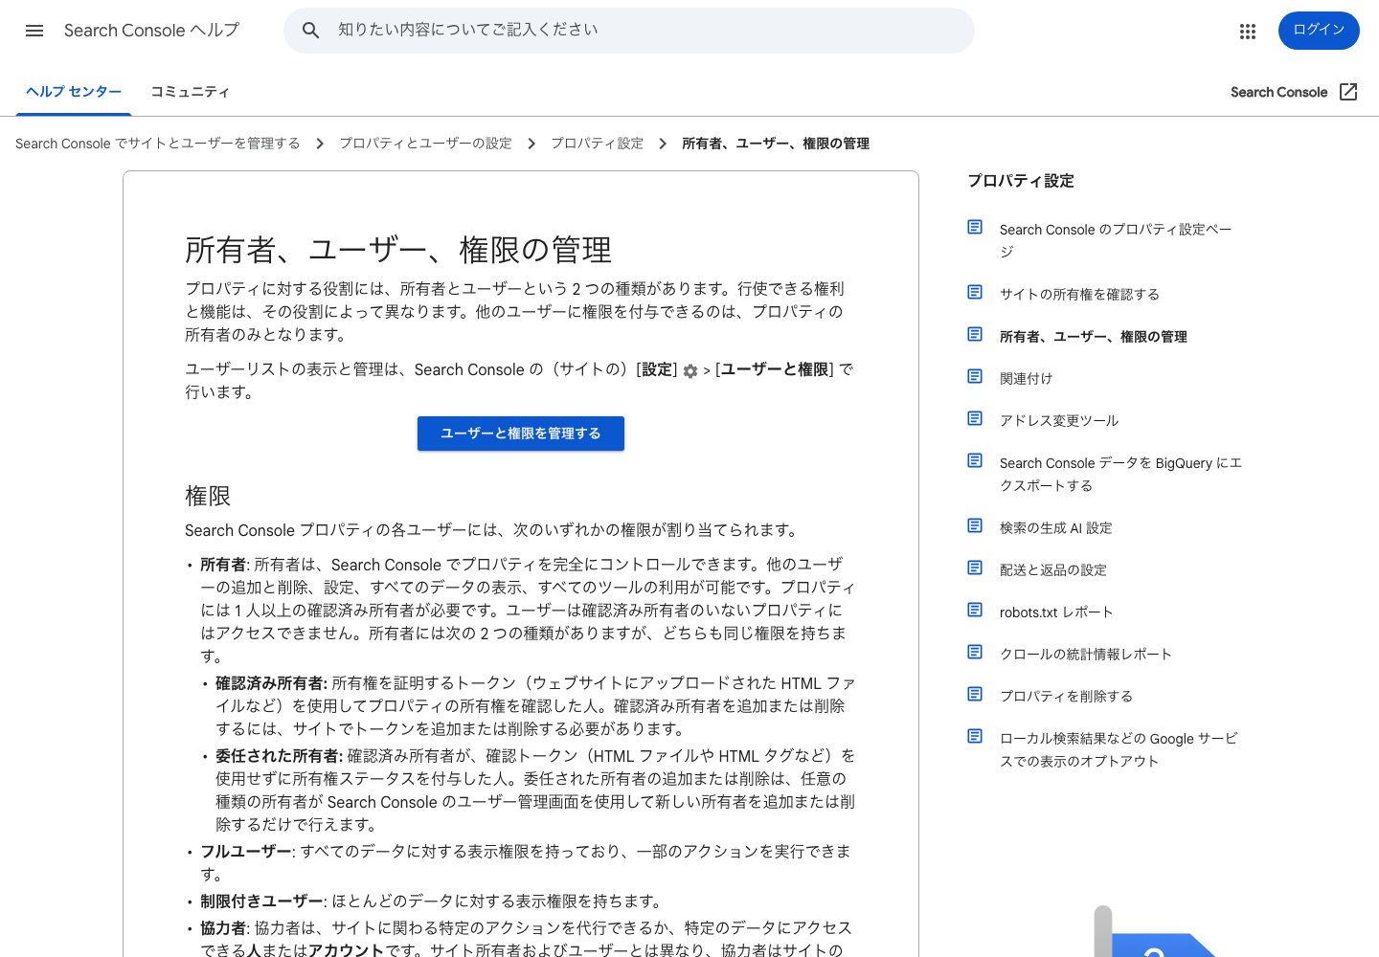
Task: Click the current breadcrumb 所有者、ユーザー、権限の管理
Action: tap(776, 144)
